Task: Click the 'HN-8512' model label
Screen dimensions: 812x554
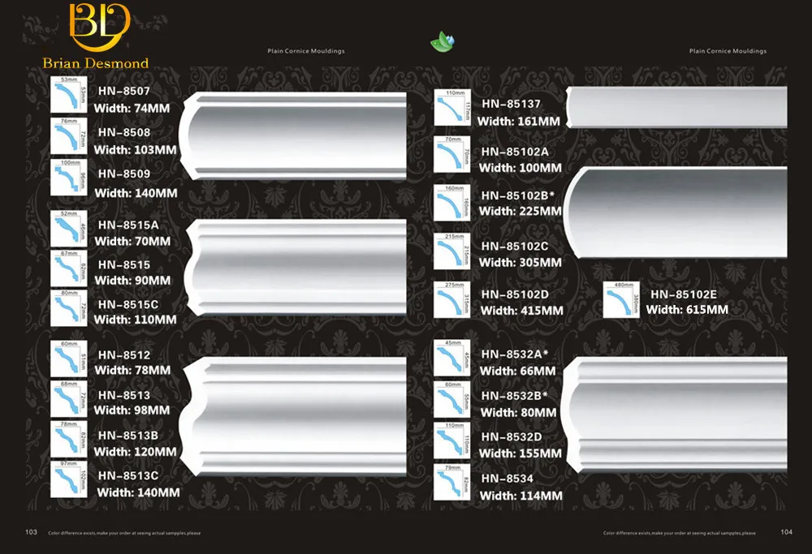Action: coord(124,355)
